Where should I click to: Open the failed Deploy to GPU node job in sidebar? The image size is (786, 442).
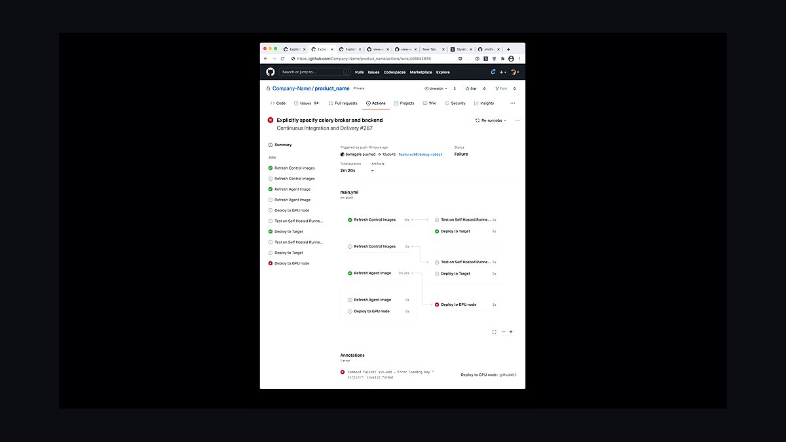(291, 263)
